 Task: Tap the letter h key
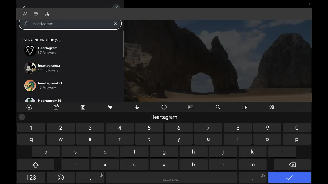193,152
